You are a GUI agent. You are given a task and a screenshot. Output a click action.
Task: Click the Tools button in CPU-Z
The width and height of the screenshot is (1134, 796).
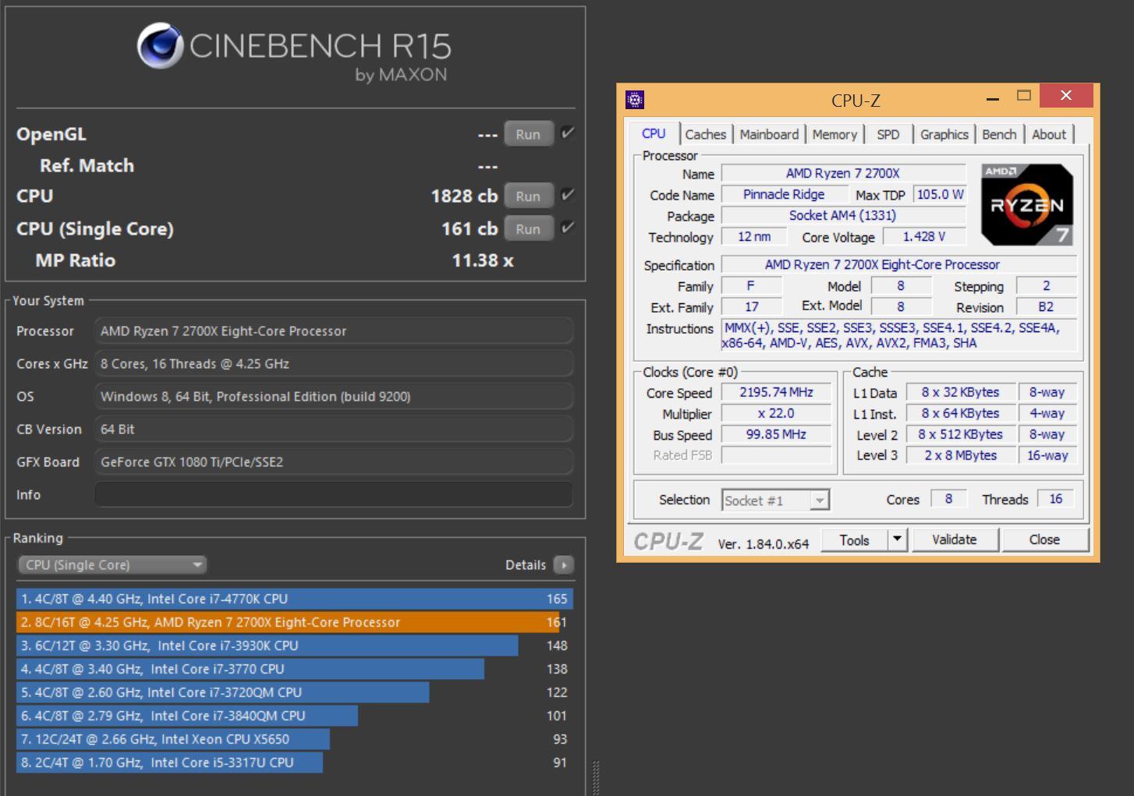[854, 540]
